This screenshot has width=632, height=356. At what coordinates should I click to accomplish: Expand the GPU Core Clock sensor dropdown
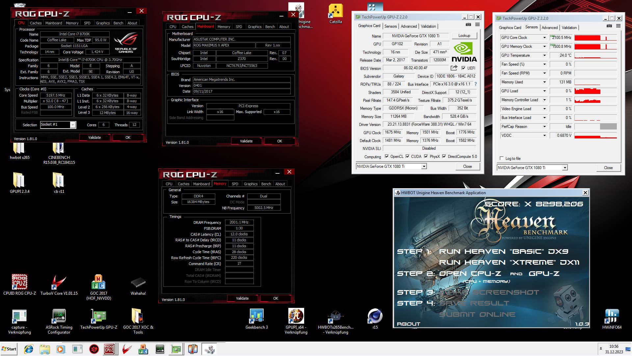(544, 38)
